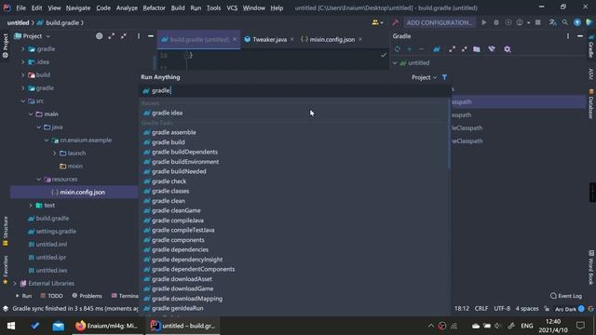Open the Refactor menu

coord(154,7)
